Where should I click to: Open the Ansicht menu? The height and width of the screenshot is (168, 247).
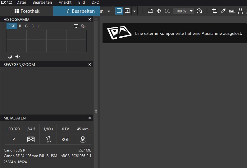(x=65, y=2)
